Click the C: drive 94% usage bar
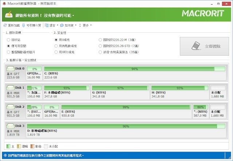The width and height of the screenshot is (233, 161). tap(135, 69)
